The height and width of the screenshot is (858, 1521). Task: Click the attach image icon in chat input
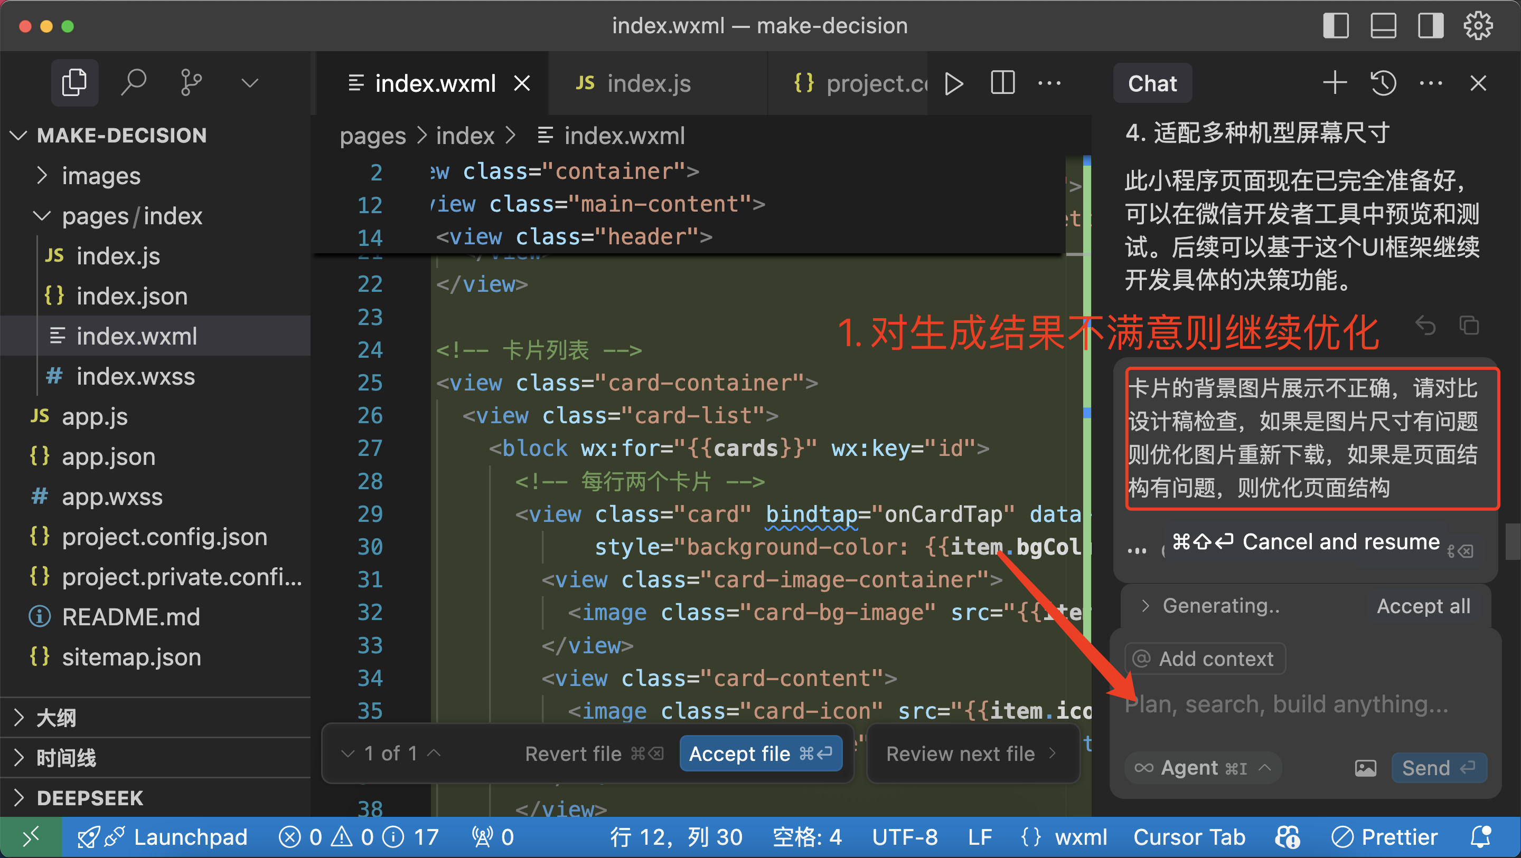coord(1365,768)
